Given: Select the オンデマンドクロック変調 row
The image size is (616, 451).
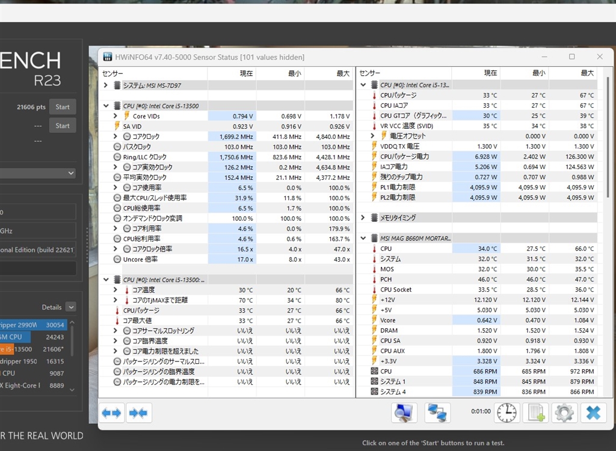Looking at the screenshot, I should [226, 218].
